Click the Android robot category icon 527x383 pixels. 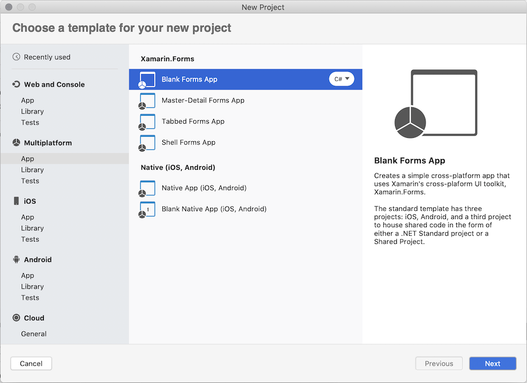[x=16, y=259]
